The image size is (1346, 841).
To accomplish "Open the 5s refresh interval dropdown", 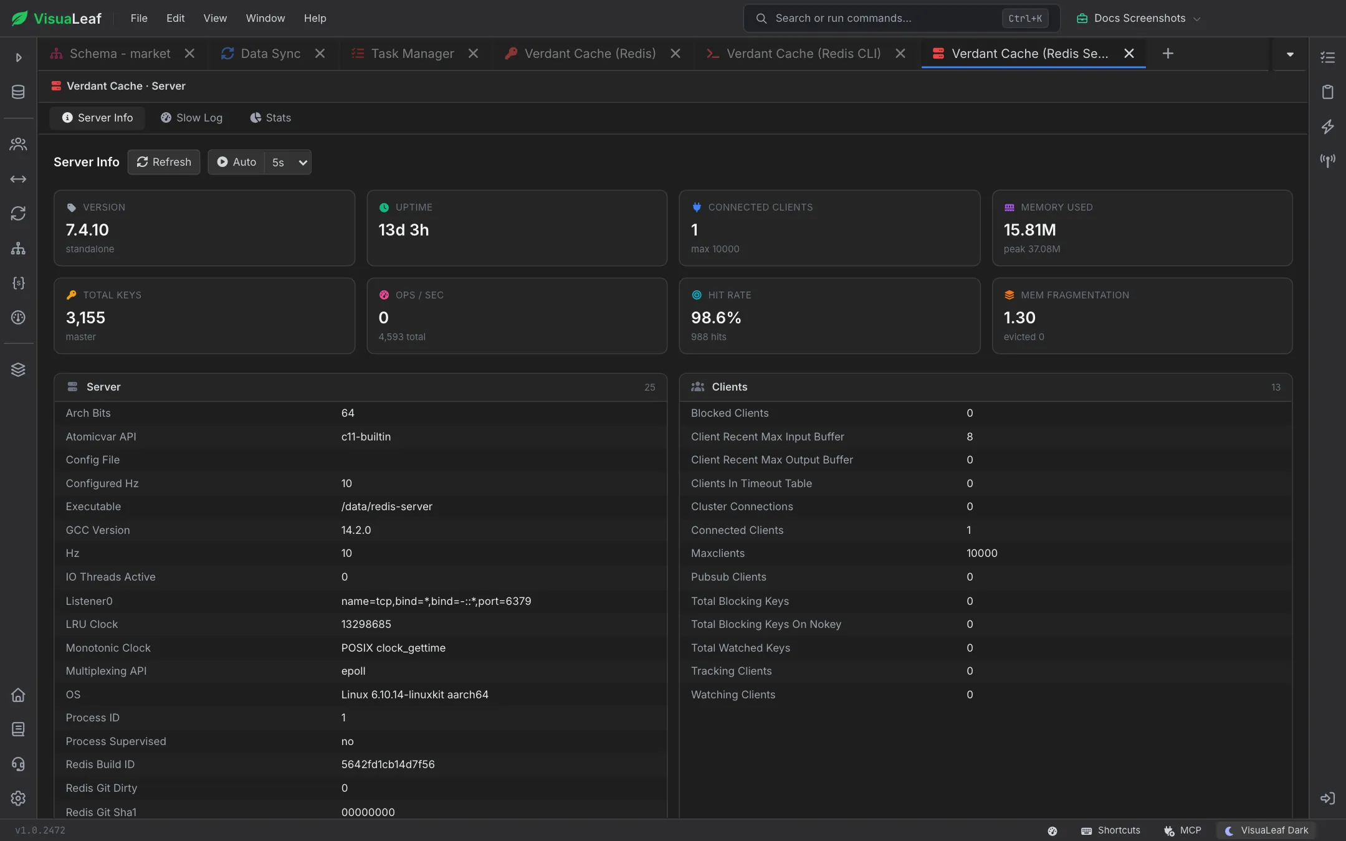I will point(289,162).
